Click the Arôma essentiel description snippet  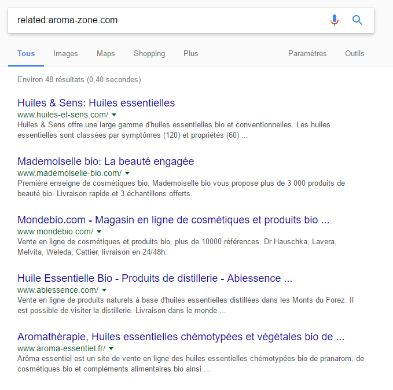(190, 364)
